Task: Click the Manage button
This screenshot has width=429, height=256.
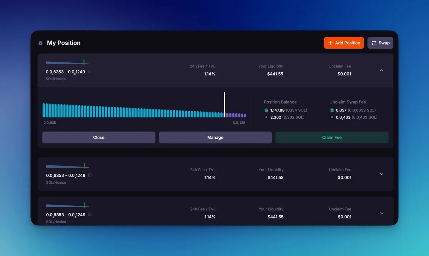Action: pos(215,138)
